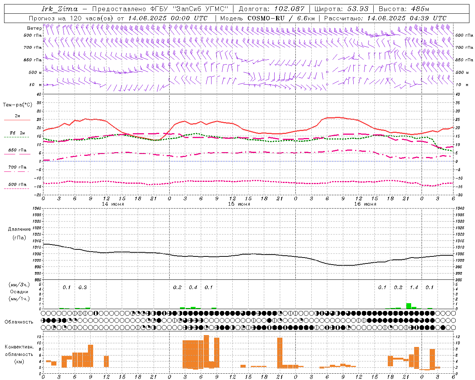
Task: Click the (мм/3ч.) precipitation unit label
Action: coord(19,285)
